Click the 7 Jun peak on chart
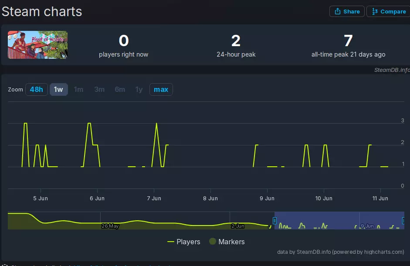This screenshot has width=410, height=266. pos(156,123)
